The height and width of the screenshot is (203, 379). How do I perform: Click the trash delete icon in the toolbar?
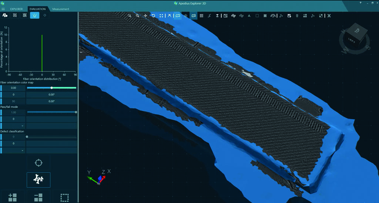297,16
